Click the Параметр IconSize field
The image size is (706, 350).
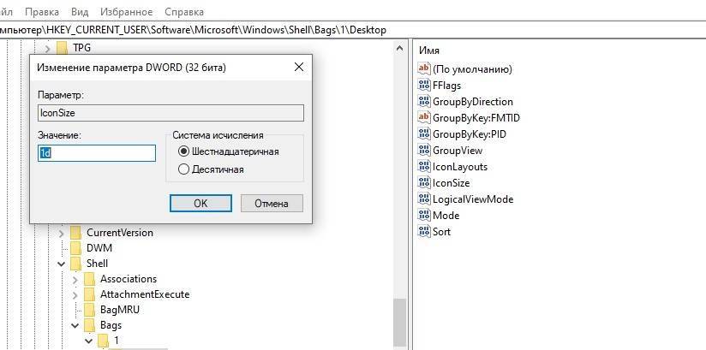171,113
